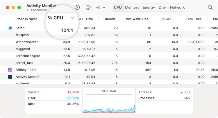The height and width of the screenshot is (118, 218).
Task: Click the magnifying glass search icon
Action: [x=210, y=8]
